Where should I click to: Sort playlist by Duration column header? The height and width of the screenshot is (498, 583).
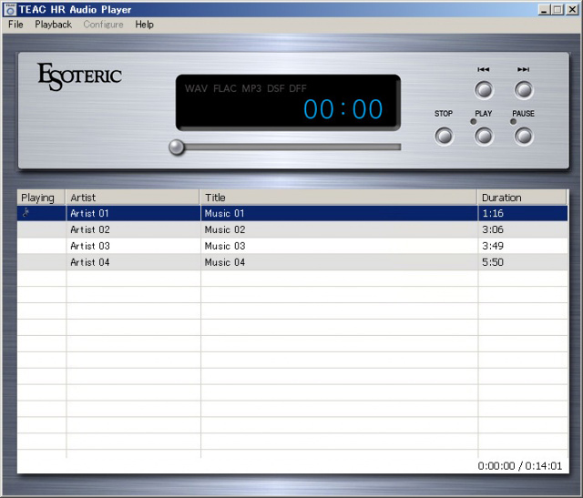[522, 198]
